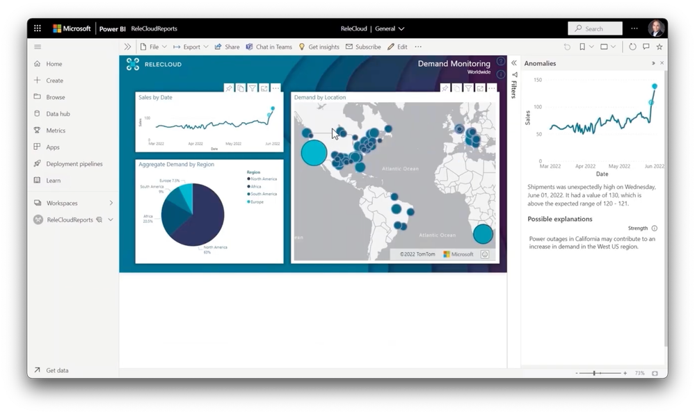
Task: Zoom out with the minus button
Action: coord(577,373)
